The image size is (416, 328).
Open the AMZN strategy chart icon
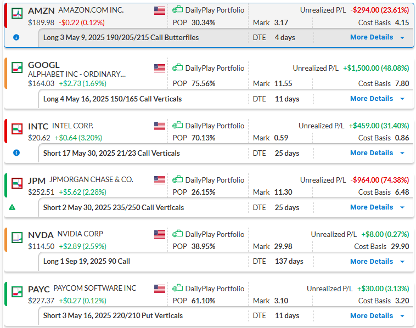coord(17,13)
